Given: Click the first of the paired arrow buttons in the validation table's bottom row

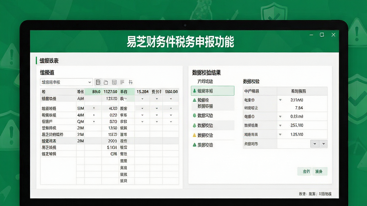Looking at the screenshot, I should (315, 144).
